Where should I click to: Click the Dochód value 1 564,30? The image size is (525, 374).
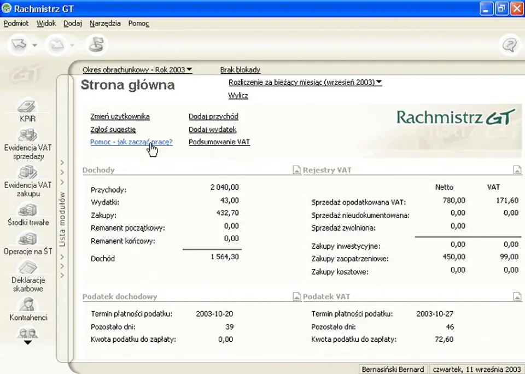point(225,257)
